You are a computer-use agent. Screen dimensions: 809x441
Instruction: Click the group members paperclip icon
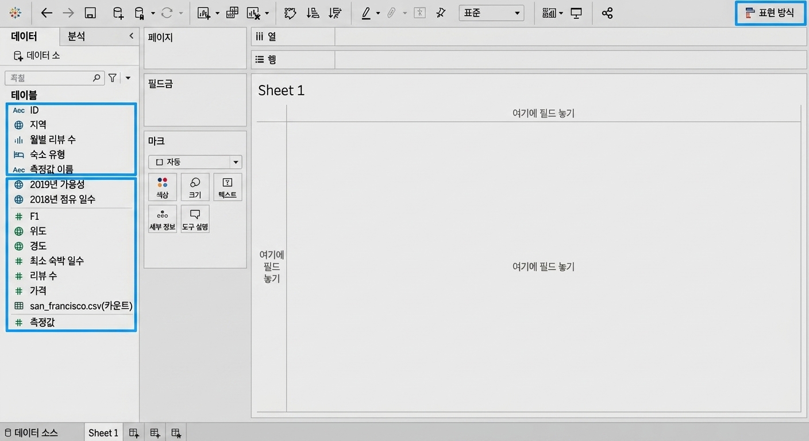(x=392, y=13)
